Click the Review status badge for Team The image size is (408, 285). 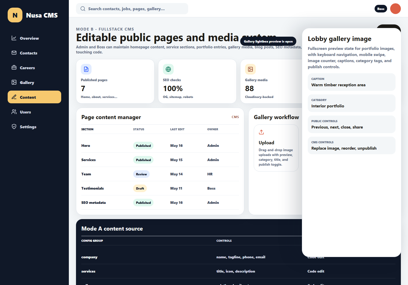(x=141, y=174)
